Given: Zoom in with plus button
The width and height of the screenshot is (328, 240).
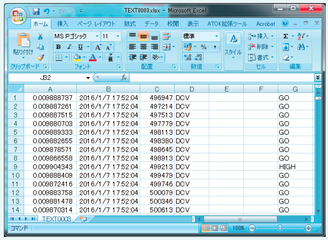Looking at the screenshot, I should tap(308, 228).
